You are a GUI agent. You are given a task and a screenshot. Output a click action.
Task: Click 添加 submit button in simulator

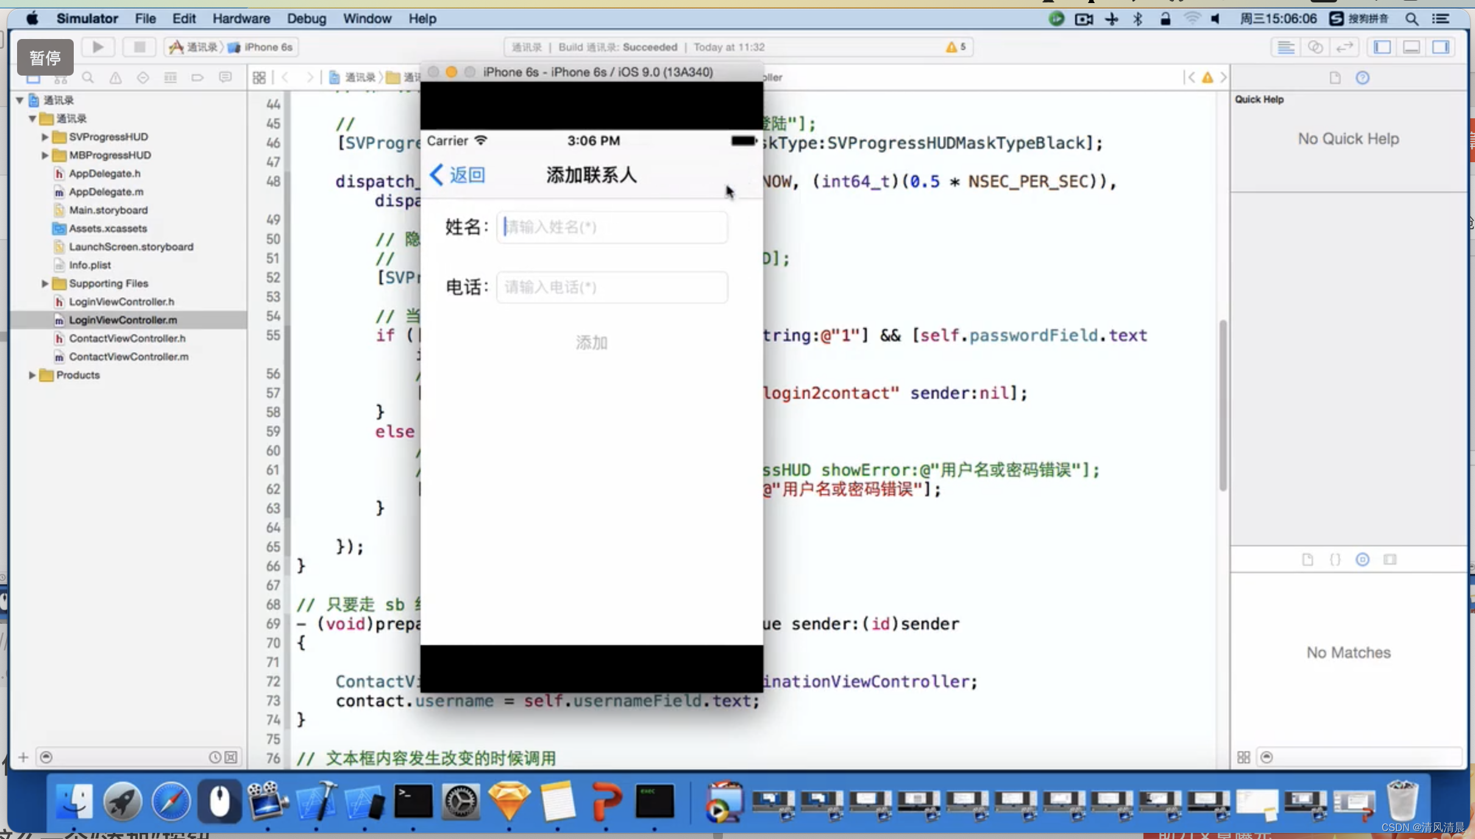click(x=592, y=341)
